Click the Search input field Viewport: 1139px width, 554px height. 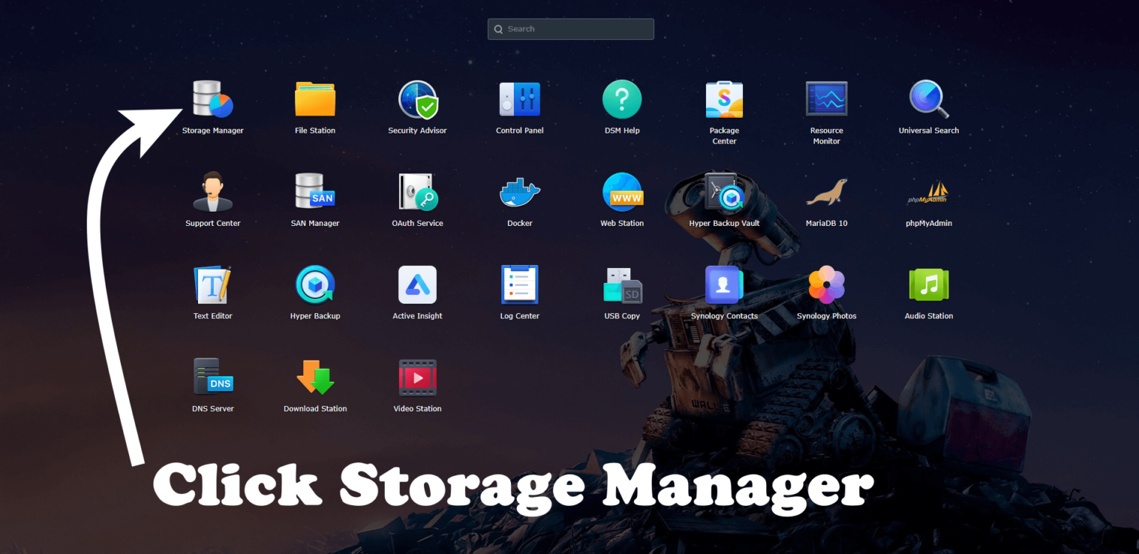(x=570, y=29)
